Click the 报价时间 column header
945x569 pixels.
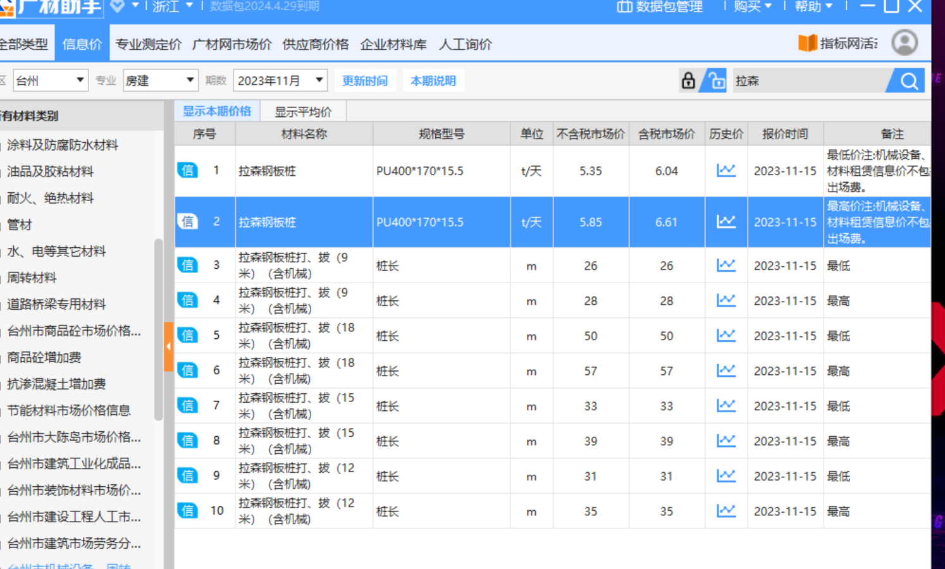[x=785, y=134]
